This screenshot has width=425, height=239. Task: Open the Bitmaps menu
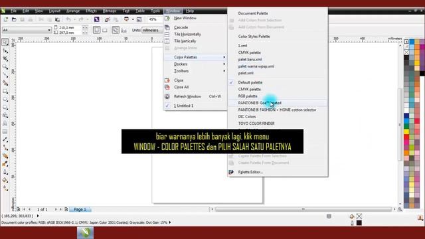point(110,11)
